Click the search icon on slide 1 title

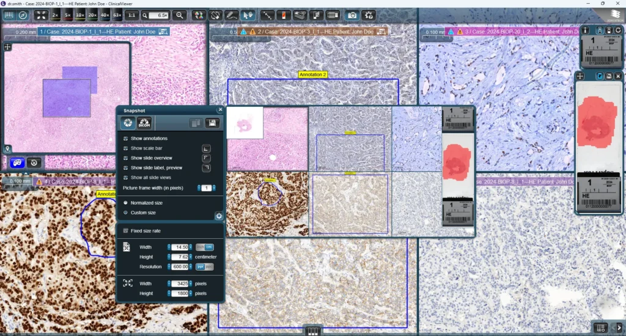point(163,32)
